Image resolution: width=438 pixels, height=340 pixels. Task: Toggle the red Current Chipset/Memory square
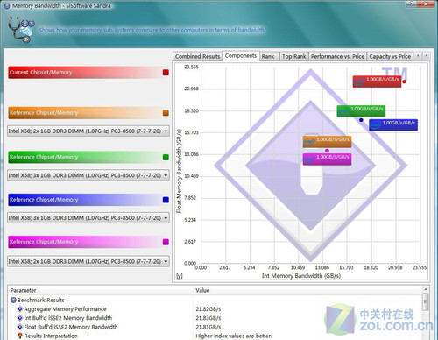pyautogui.click(x=166, y=73)
